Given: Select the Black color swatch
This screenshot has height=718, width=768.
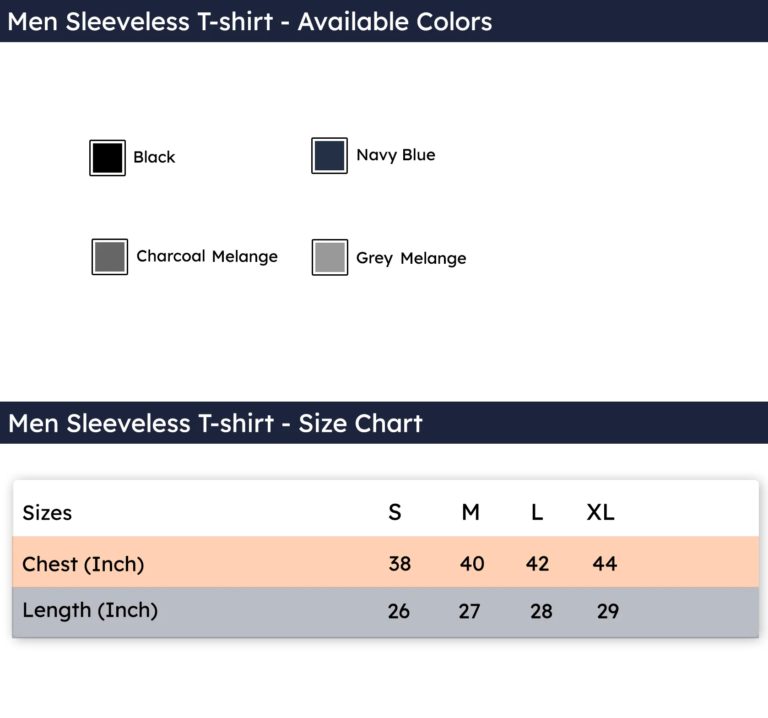Looking at the screenshot, I should [108, 158].
